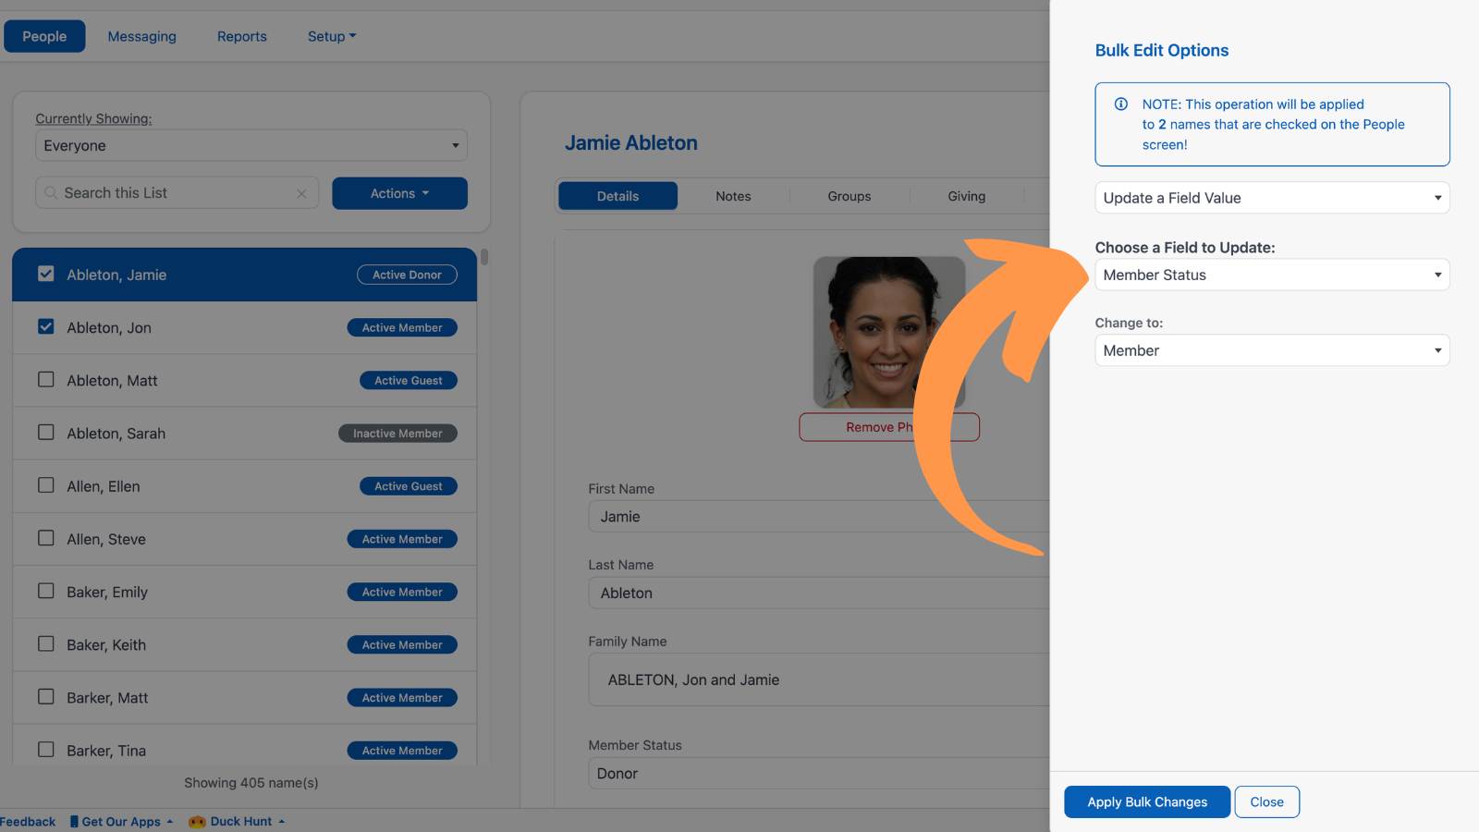Open the Messaging section
The width and height of the screenshot is (1479, 832).
pos(141,36)
